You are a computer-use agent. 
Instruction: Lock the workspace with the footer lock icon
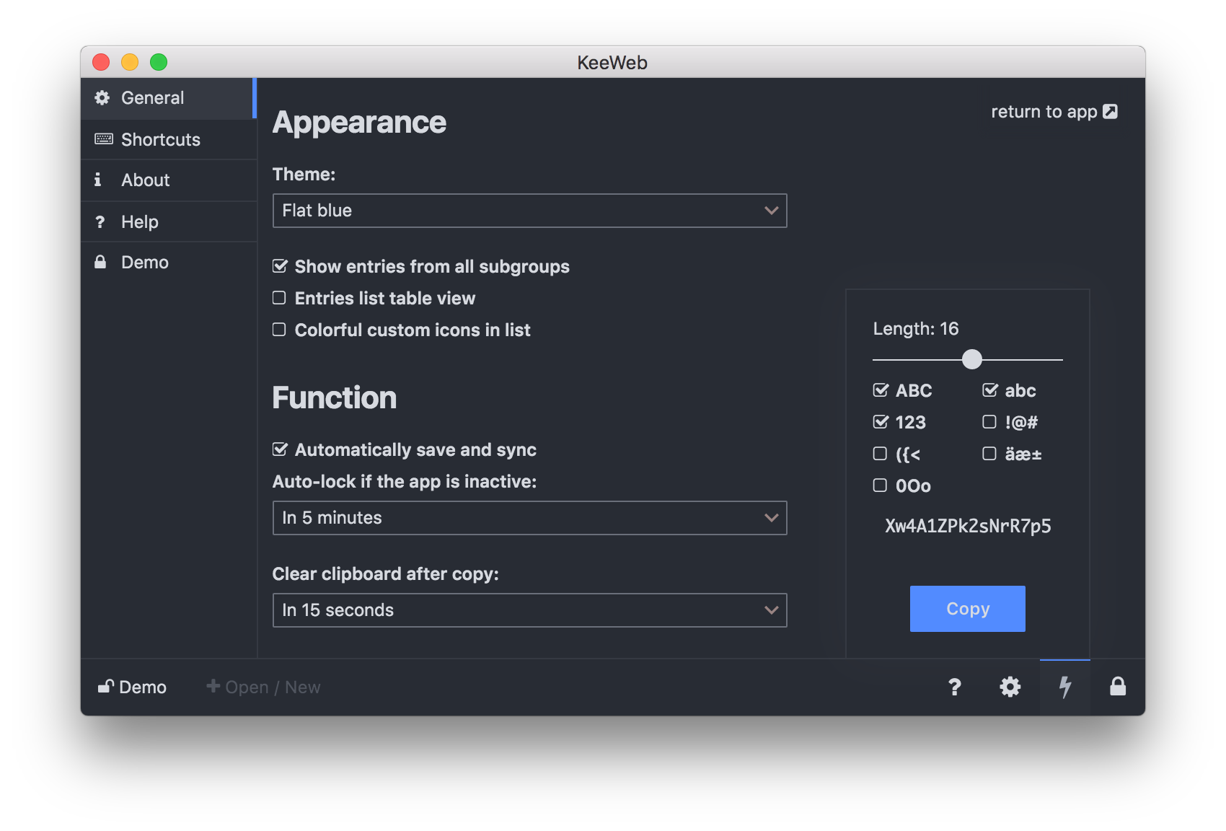point(1118,686)
